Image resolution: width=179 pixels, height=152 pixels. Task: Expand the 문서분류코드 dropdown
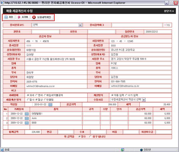(x=80, y=25)
